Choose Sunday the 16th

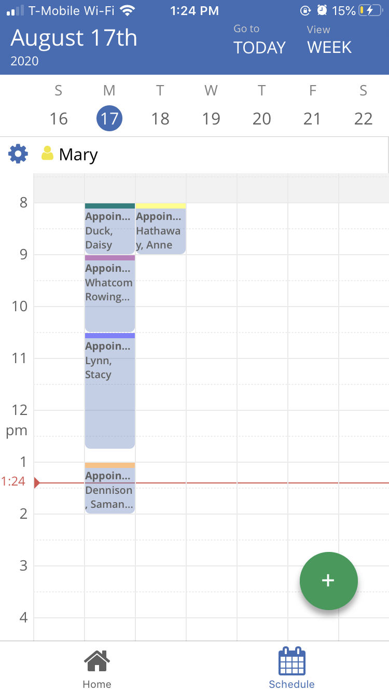point(59,119)
